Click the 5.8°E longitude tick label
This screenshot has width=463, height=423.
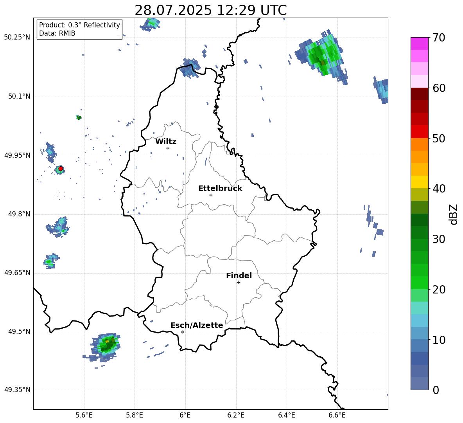click(135, 415)
